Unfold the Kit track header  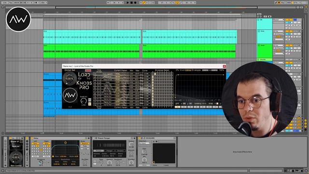click(x=258, y=20)
